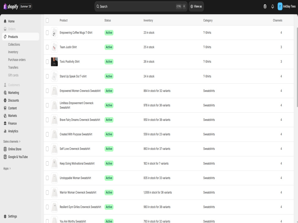The height and width of the screenshot is (223, 298).
Task: Open Warrior Woman Crewneck Sweatshirt product
Action: [x=78, y=192]
